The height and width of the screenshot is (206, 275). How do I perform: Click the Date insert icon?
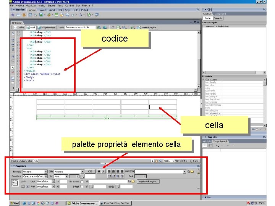point(57,15)
